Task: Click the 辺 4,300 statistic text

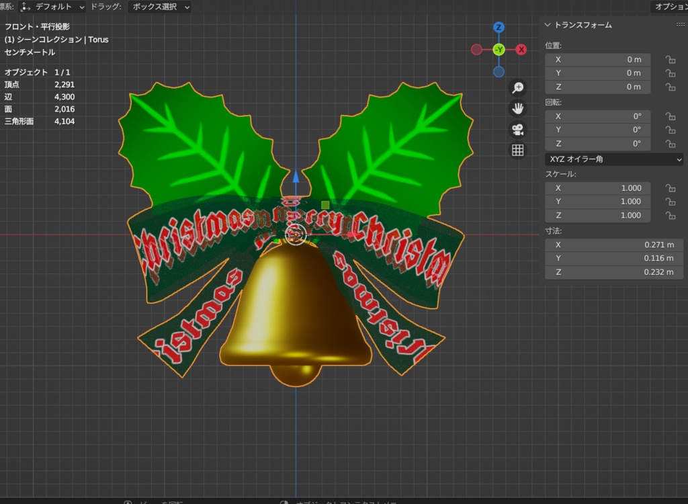Action: pyautogui.click(x=40, y=97)
